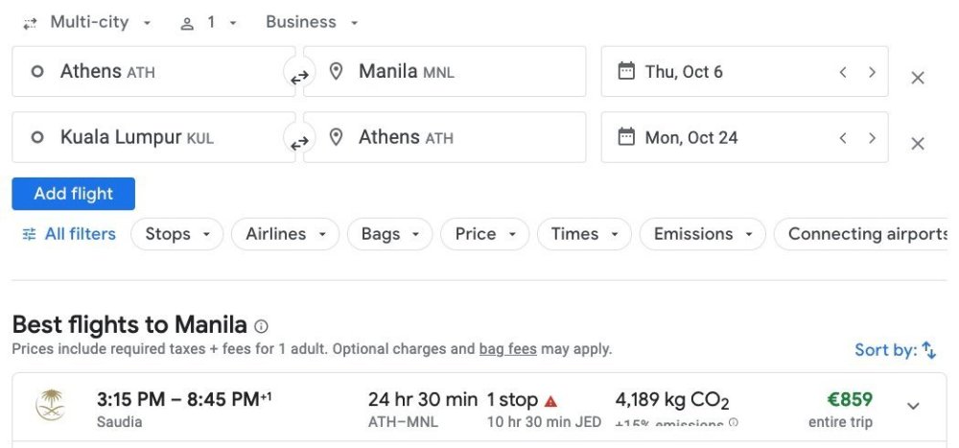Open the Bags filter chip

(389, 234)
